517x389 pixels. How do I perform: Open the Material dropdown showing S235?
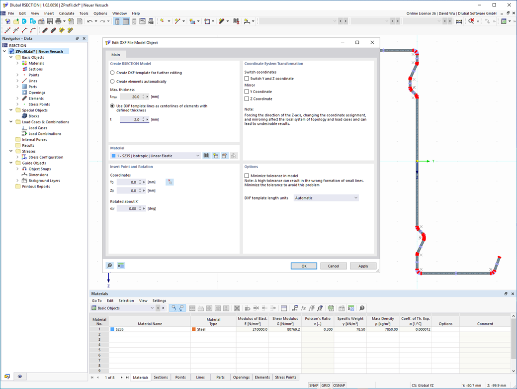click(x=154, y=155)
